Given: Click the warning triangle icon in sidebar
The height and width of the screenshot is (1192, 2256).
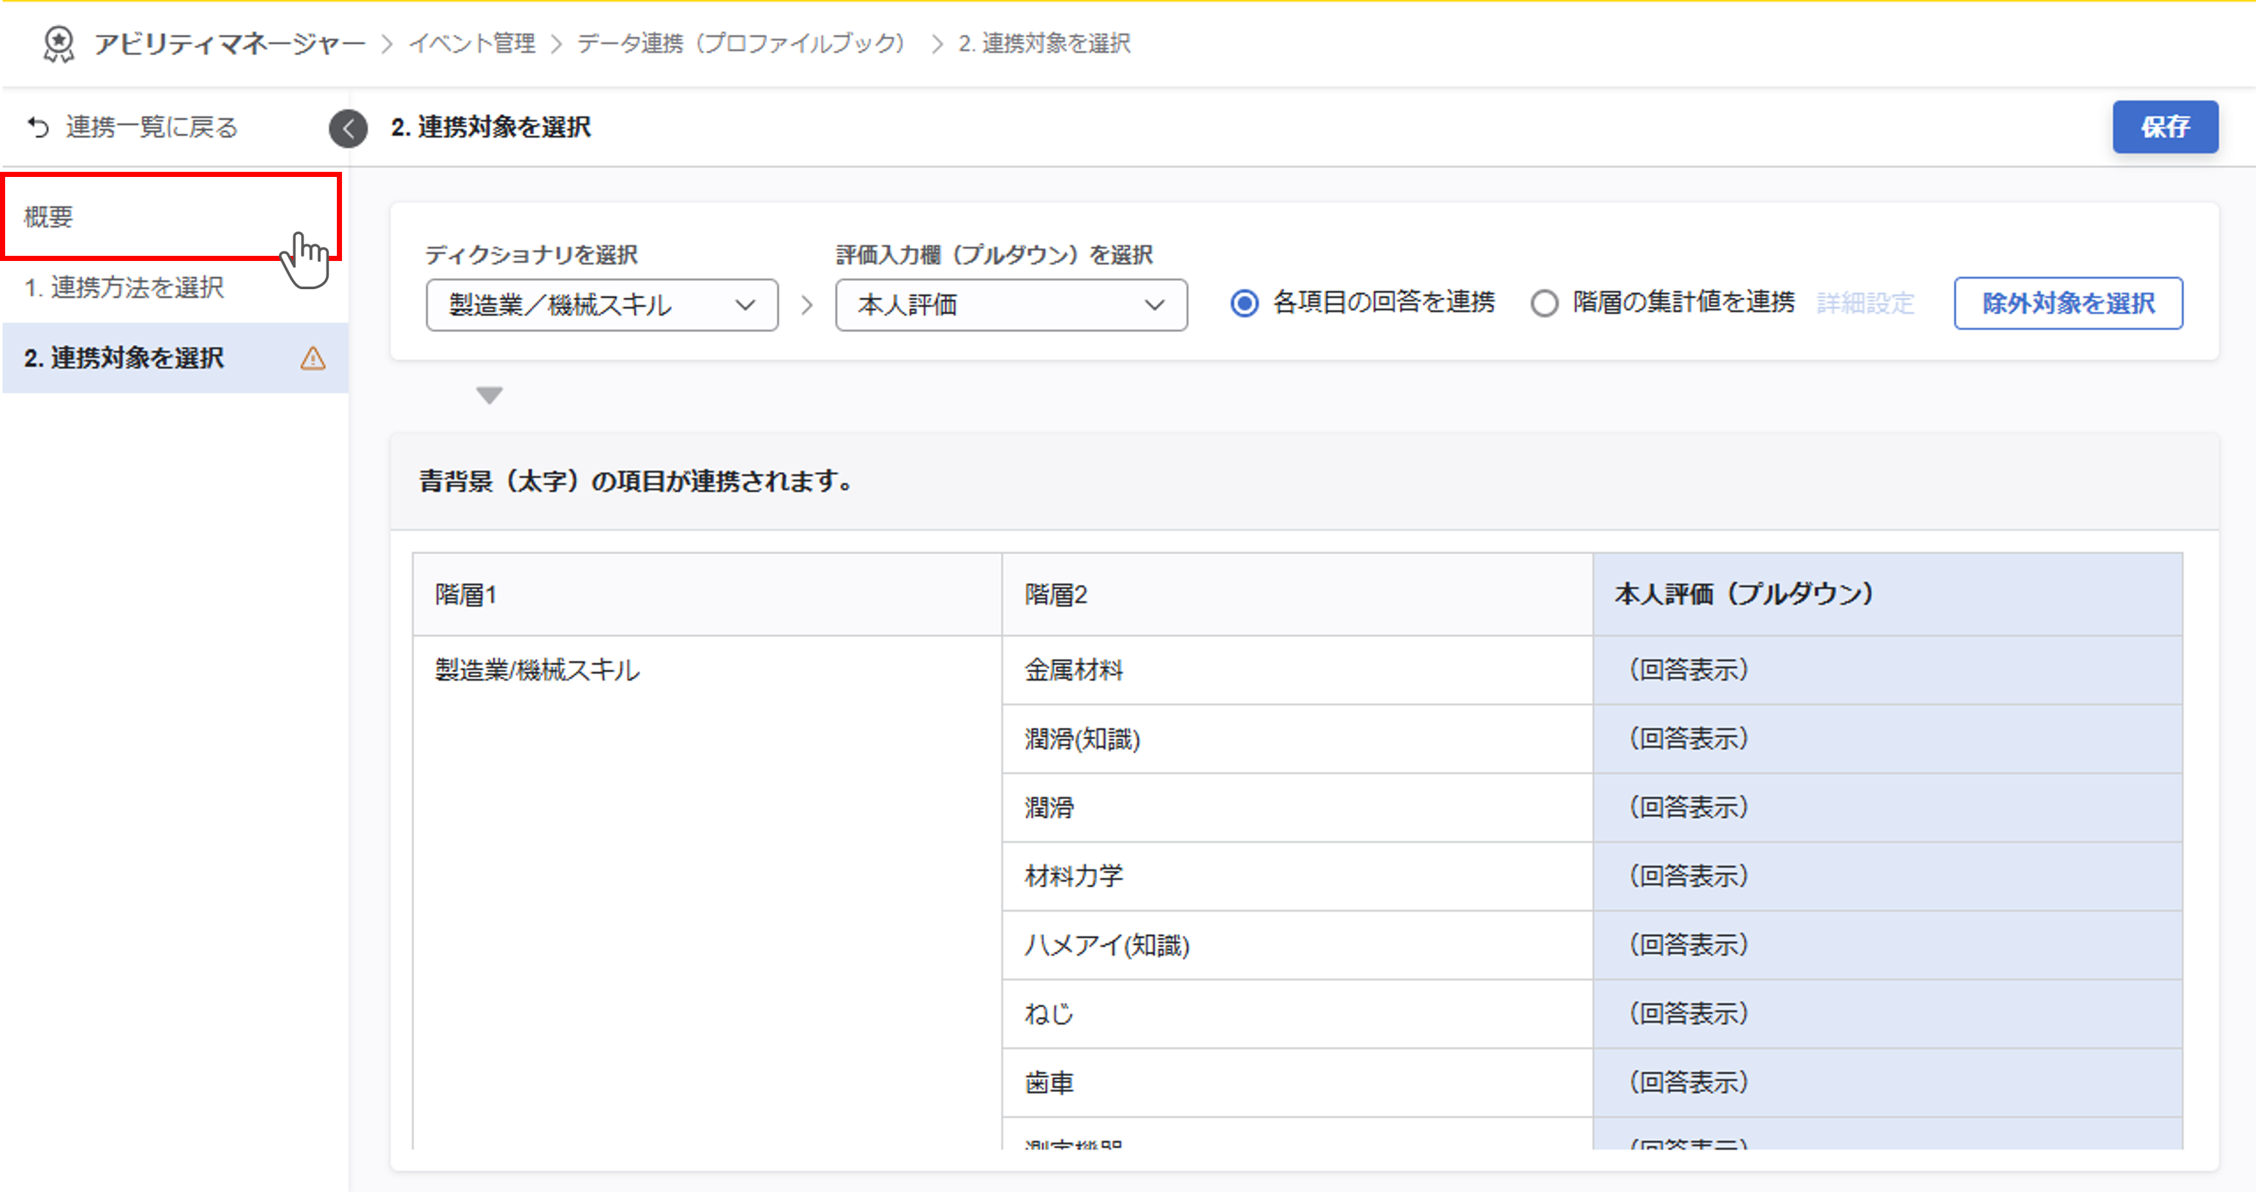Looking at the screenshot, I should (312, 359).
